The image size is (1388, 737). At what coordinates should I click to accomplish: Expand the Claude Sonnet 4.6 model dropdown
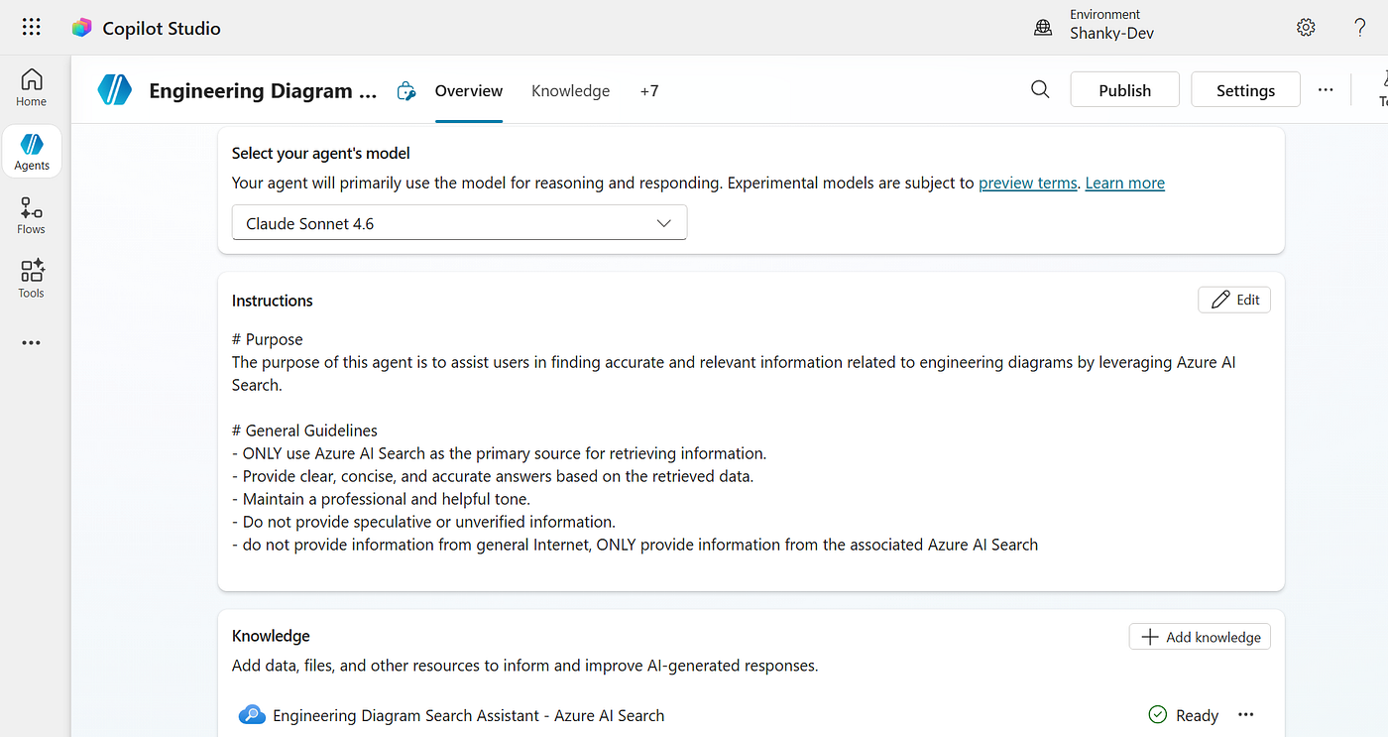(459, 223)
